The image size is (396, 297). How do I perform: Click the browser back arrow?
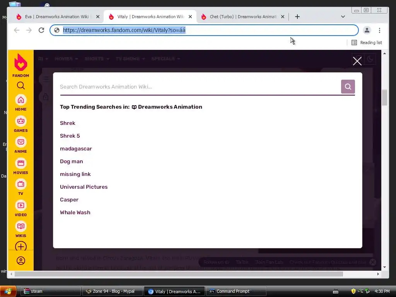(17, 30)
